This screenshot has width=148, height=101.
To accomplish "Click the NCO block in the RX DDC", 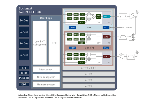I will click(x=81, y=63).
